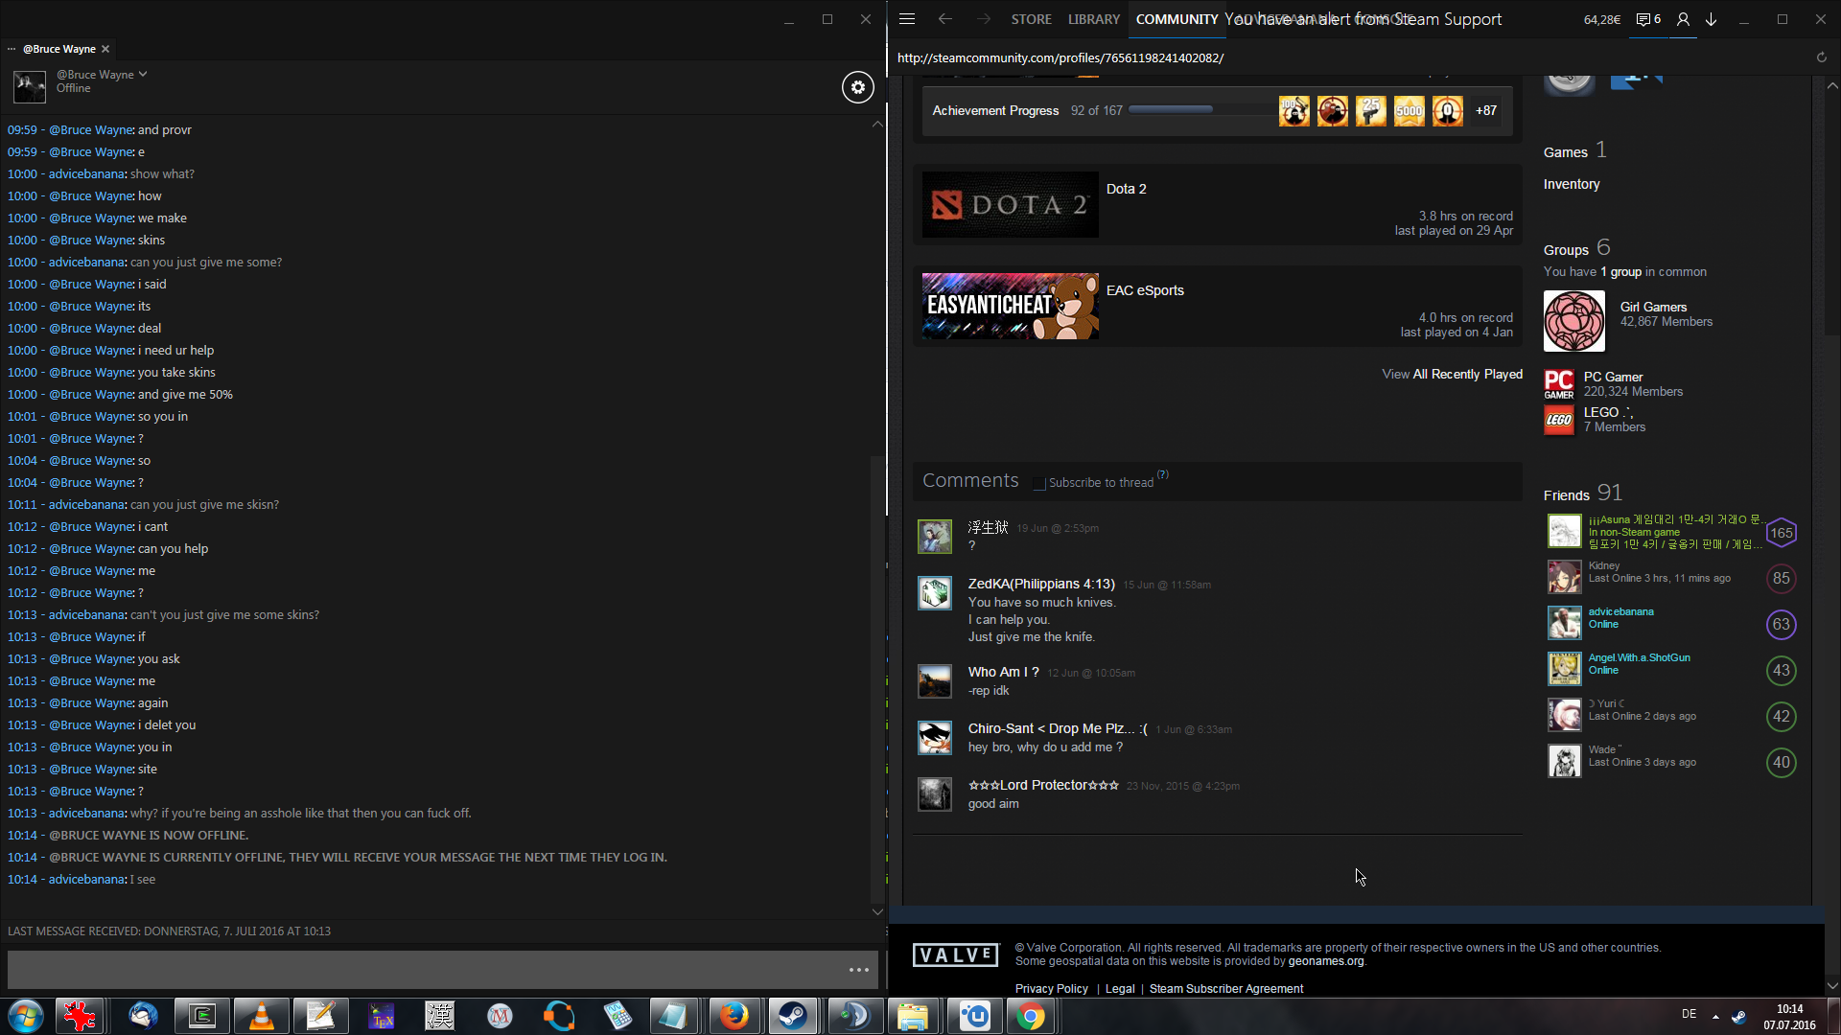Screen dimensions: 1841x1035
Task: Click the Achievement Progress bar
Action: coord(1170,110)
